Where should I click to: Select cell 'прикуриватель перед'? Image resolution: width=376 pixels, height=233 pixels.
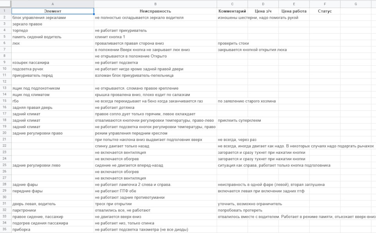53,76
